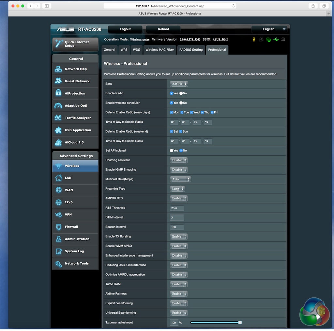The height and width of the screenshot is (331, 334).
Task: Switch to the Wireless MAC Filter tab
Action: 160,50
